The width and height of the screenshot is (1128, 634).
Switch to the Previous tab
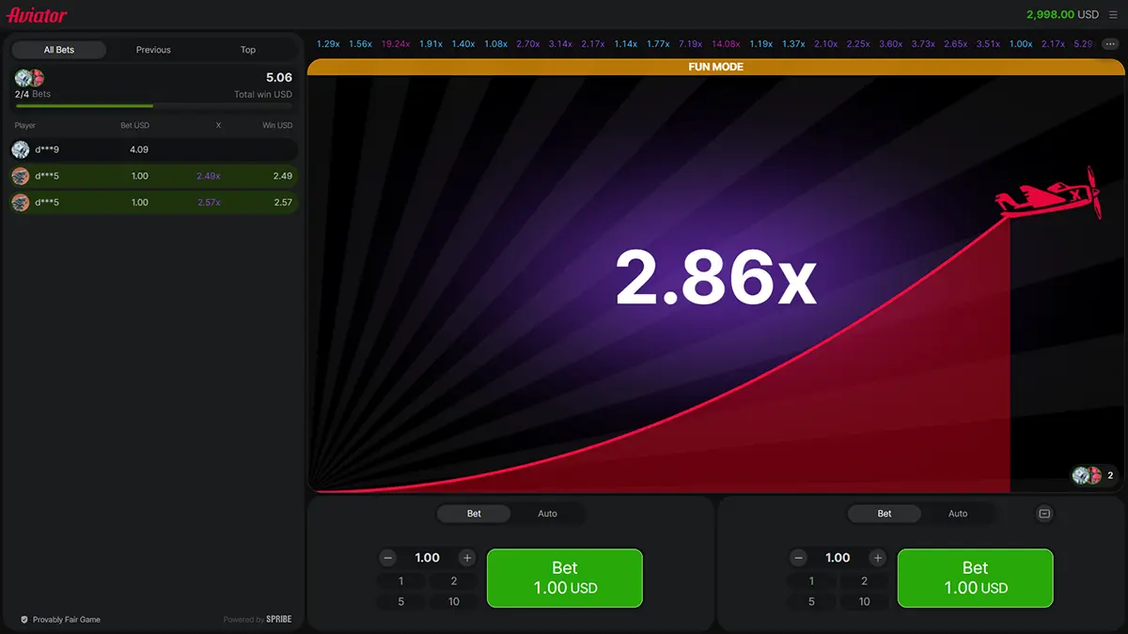coord(153,50)
